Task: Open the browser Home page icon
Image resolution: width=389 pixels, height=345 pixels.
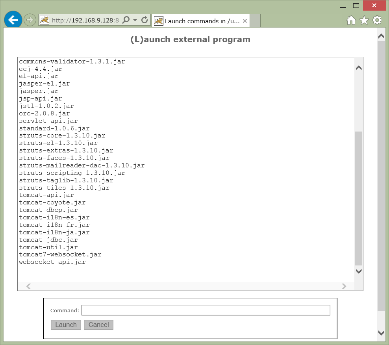Action: click(x=351, y=20)
